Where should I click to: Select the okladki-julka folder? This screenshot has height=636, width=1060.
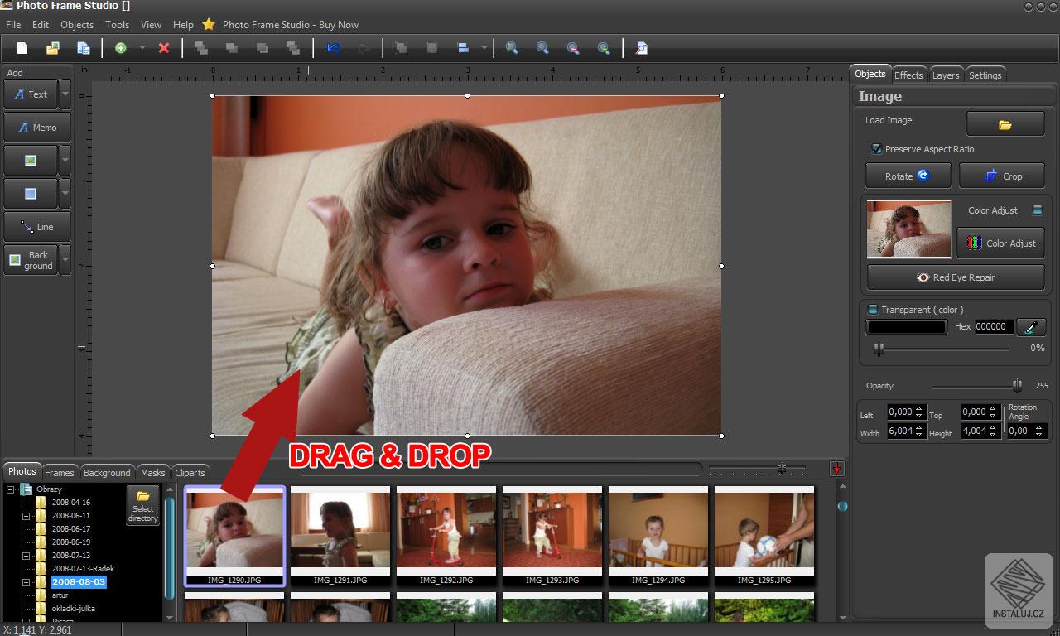(x=74, y=609)
